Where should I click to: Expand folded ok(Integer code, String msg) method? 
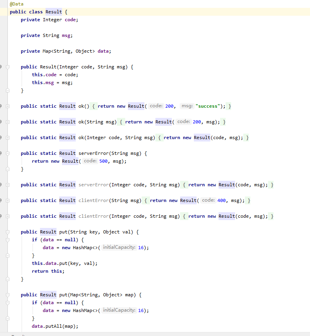tap(8, 138)
